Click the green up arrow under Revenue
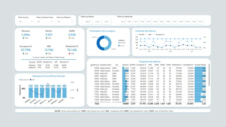Image resolution: width=226 pixels, height=127 pixels. tap(23, 38)
